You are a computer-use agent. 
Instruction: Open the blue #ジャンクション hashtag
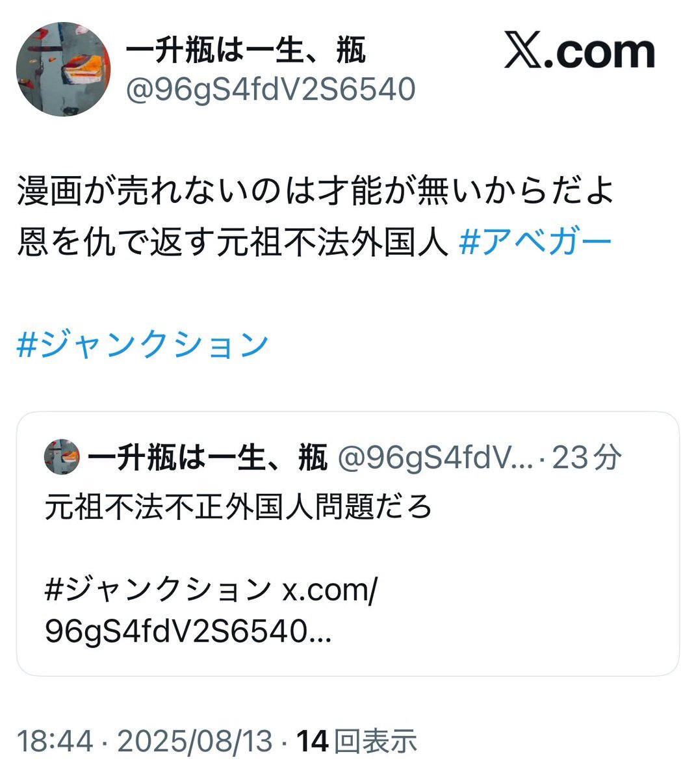142,344
